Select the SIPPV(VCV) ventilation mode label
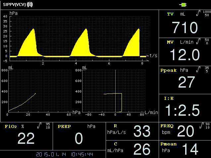 14,5
